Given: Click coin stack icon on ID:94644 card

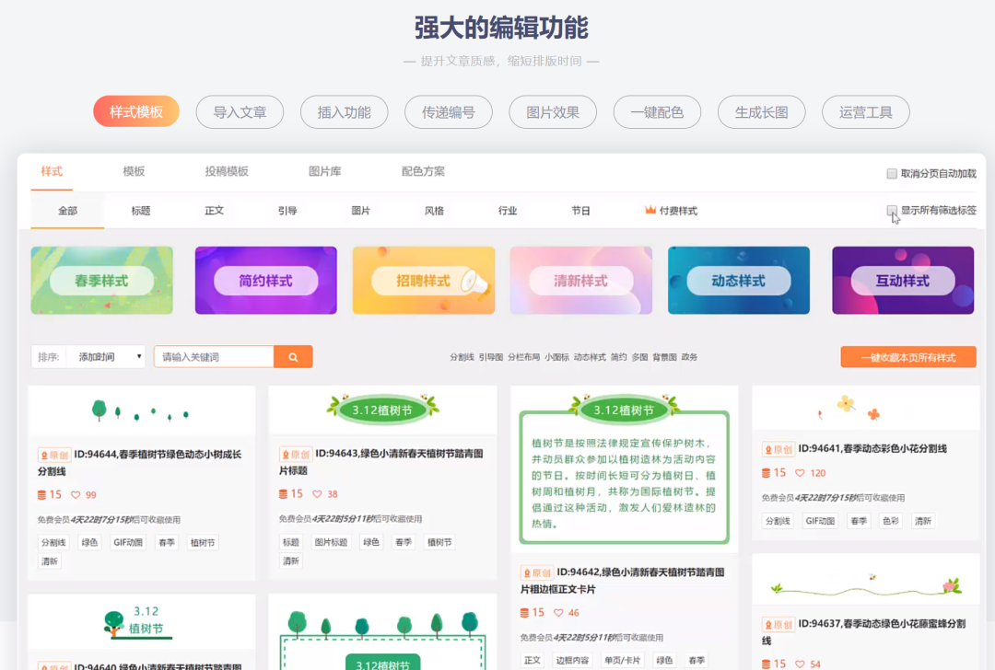Looking at the screenshot, I should (x=41, y=495).
